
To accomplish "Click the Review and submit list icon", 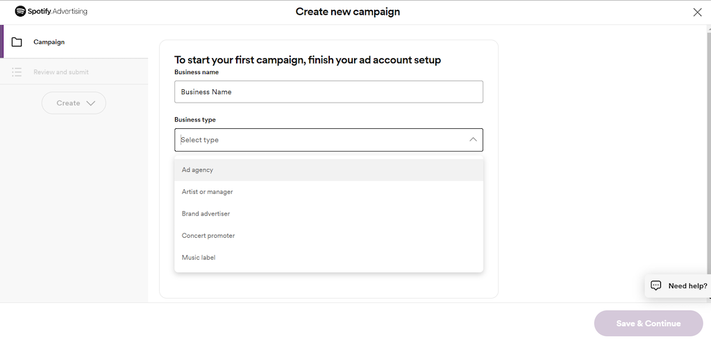I will tap(17, 72).
